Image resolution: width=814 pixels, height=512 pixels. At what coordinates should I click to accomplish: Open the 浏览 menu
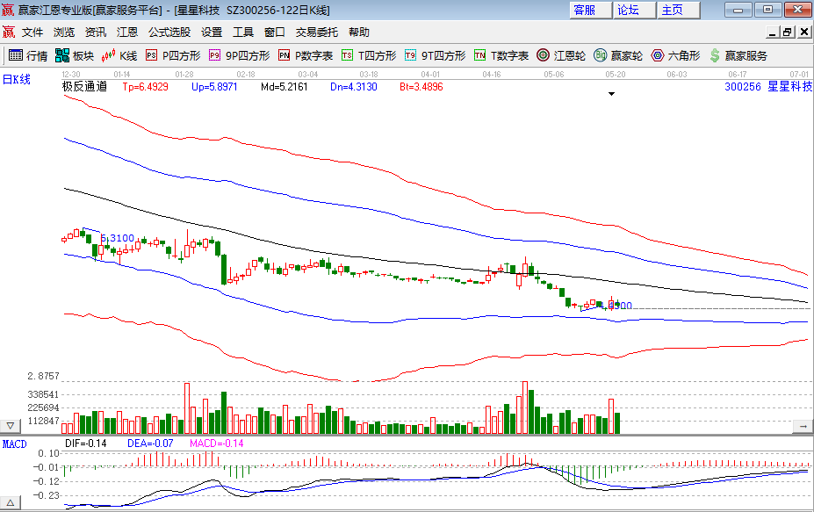(64, 32)
